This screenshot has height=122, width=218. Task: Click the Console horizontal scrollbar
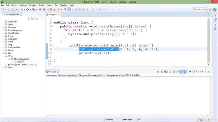127,116
